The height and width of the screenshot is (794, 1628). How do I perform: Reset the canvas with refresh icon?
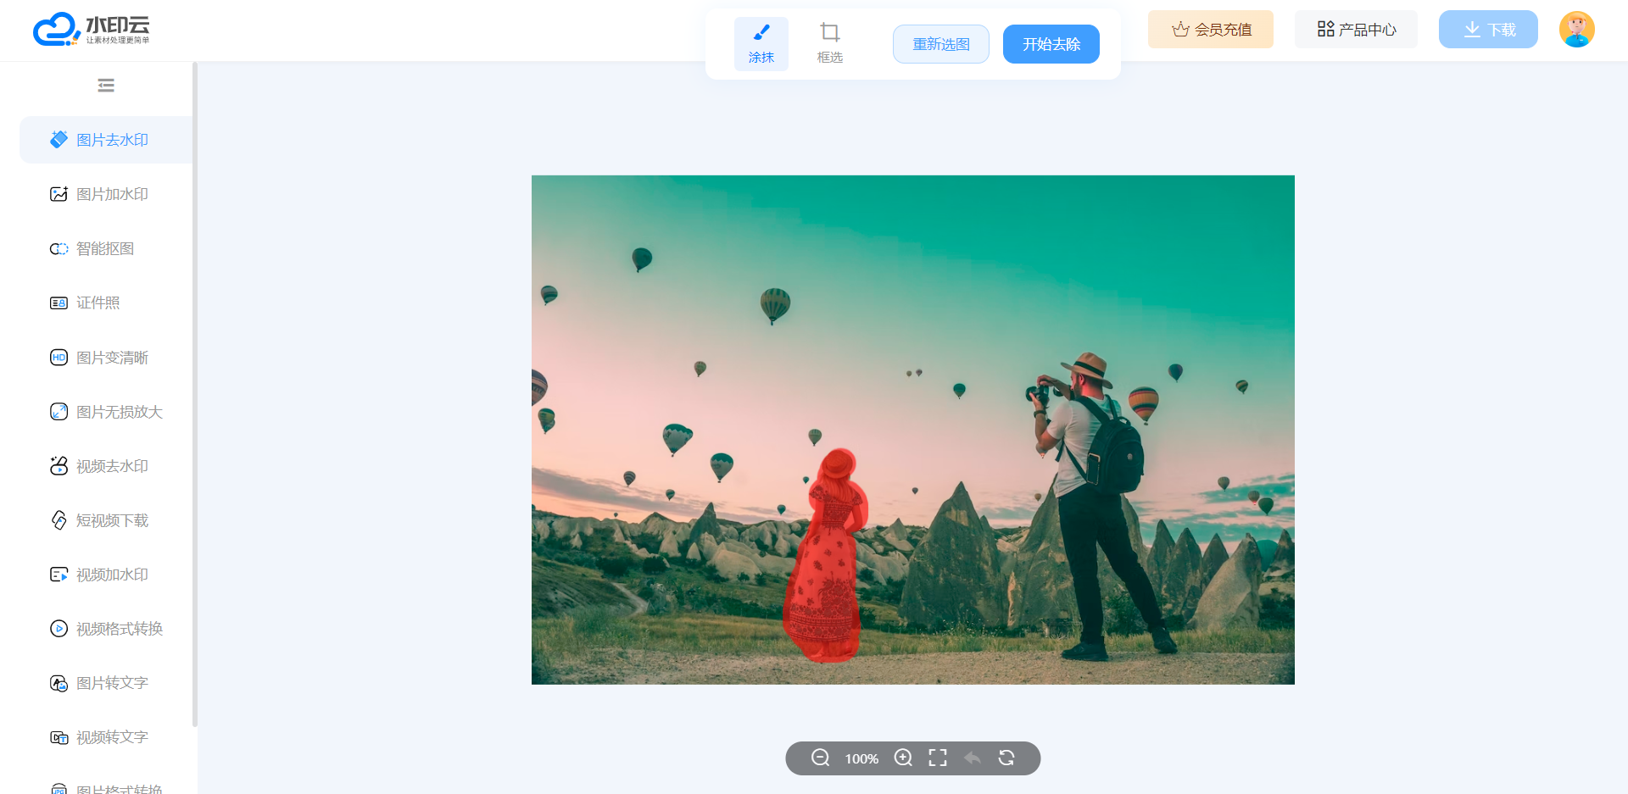point(1006,758)
